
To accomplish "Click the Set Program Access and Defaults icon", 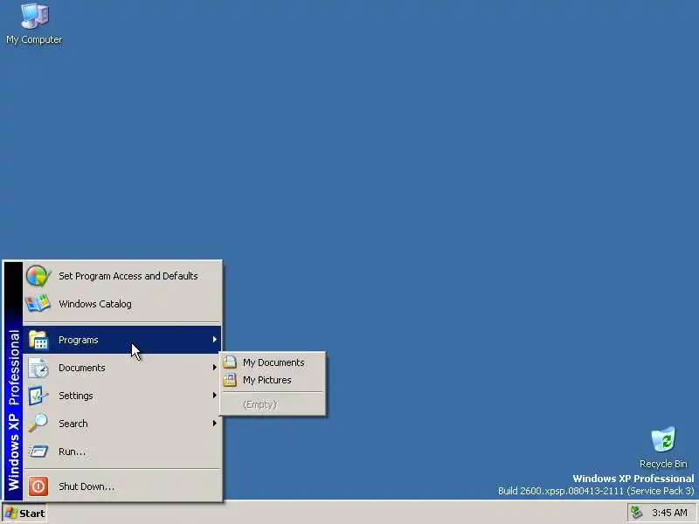I will (38, 276).
